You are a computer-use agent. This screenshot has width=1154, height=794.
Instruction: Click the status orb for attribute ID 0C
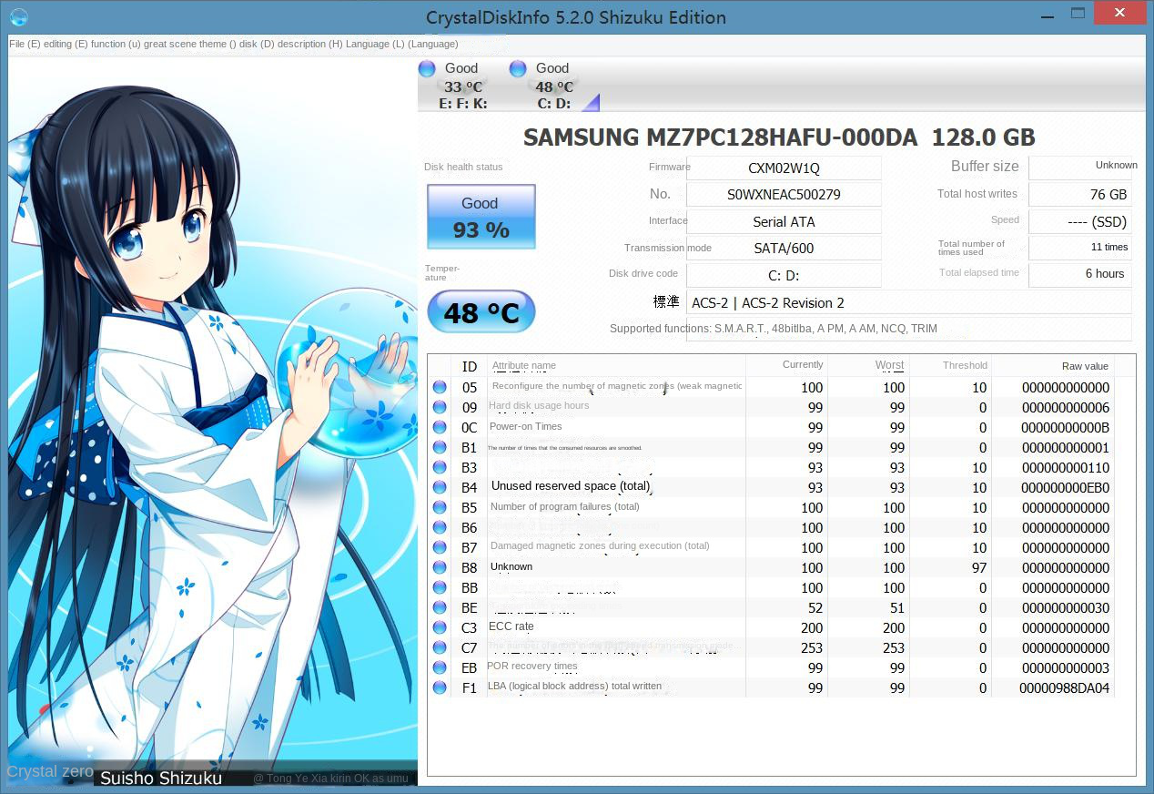pos(440,428)
